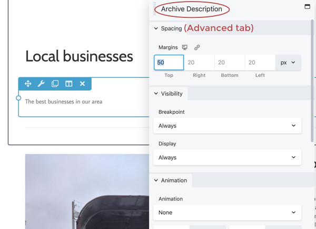Collapse the Visibility section

[169, 94]
